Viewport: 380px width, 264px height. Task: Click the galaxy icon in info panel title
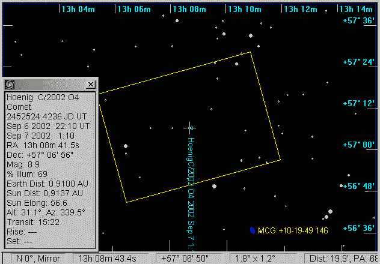coord(10,85)
